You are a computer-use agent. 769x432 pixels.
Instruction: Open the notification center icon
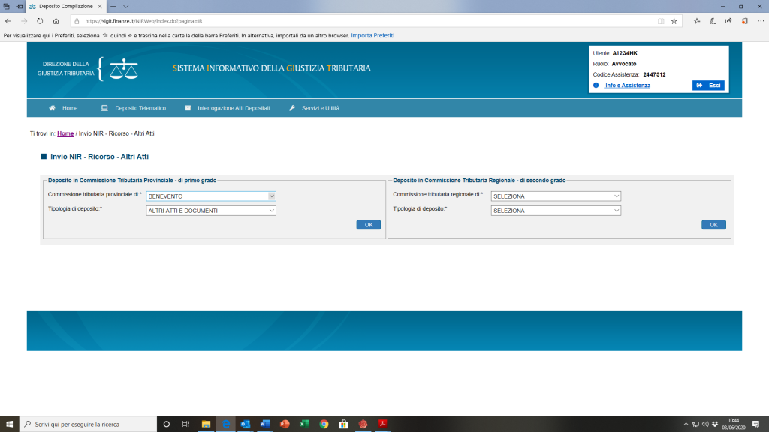755,424
